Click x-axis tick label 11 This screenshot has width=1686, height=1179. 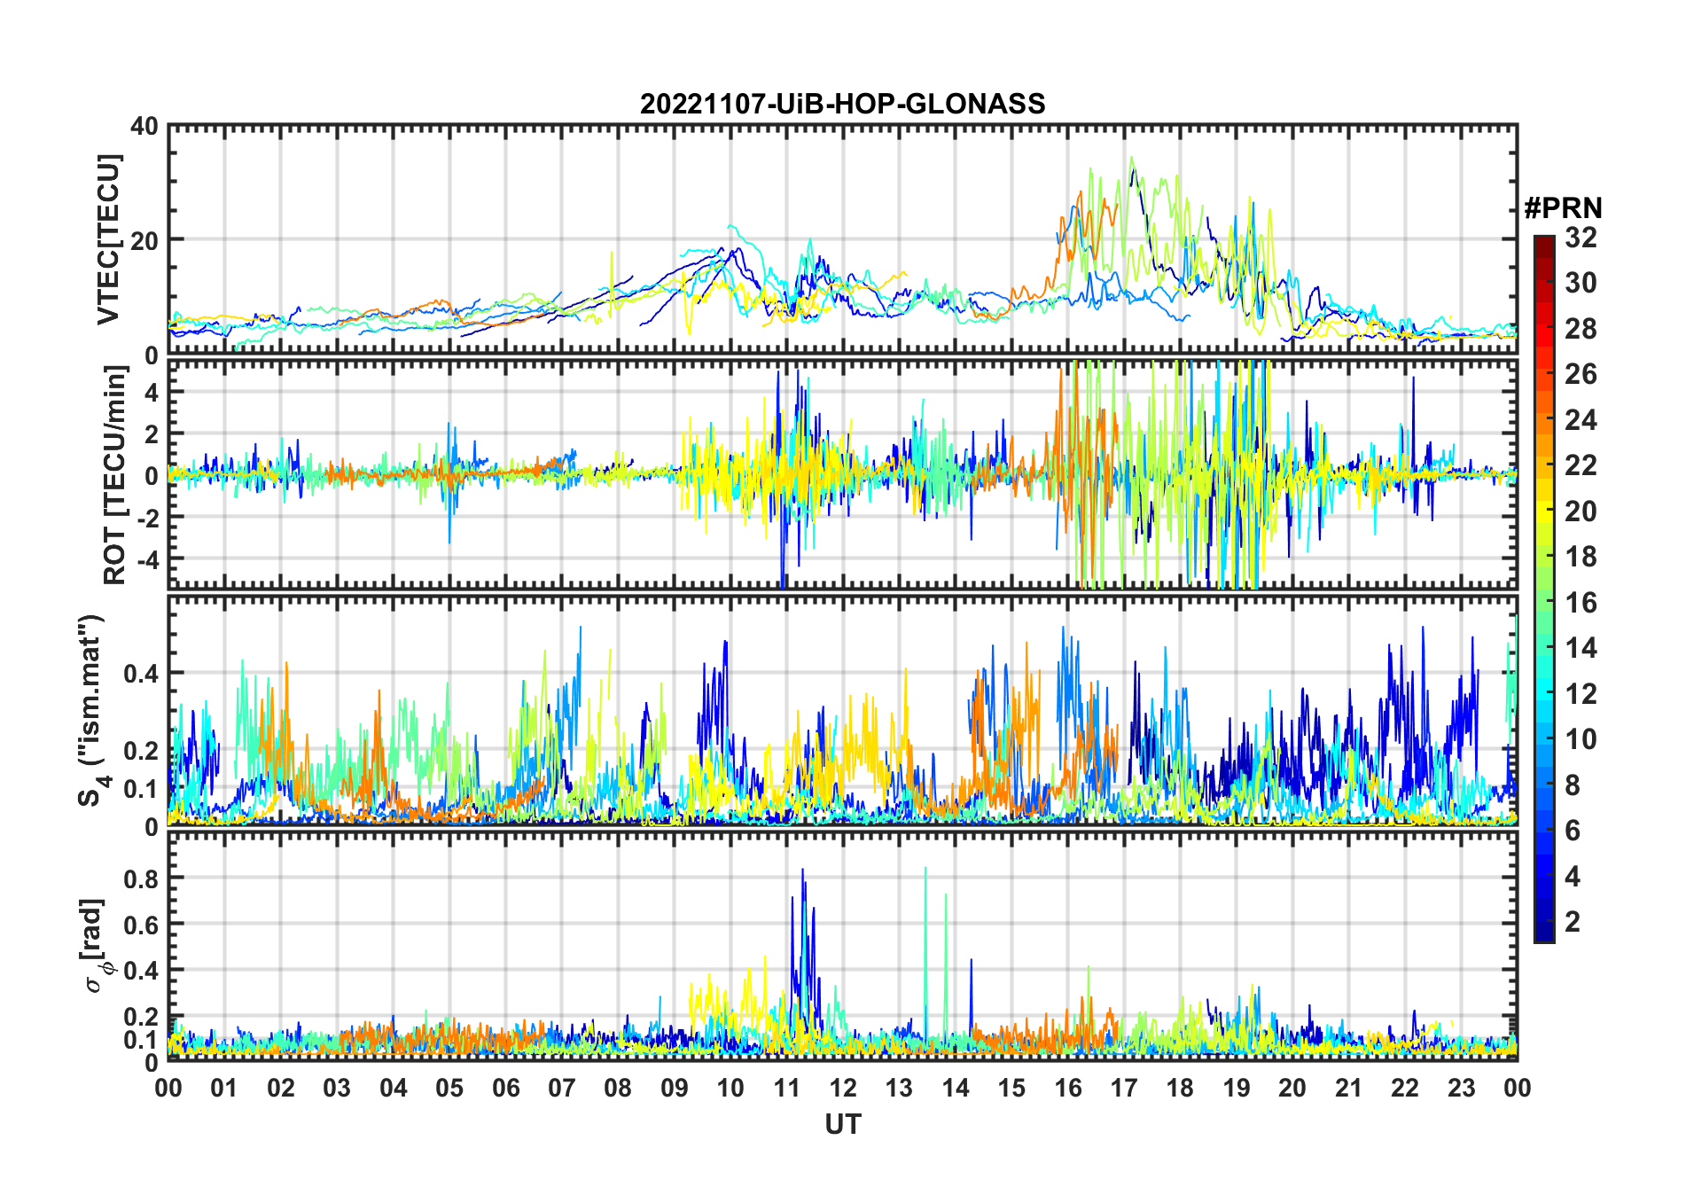(786, 1088)
